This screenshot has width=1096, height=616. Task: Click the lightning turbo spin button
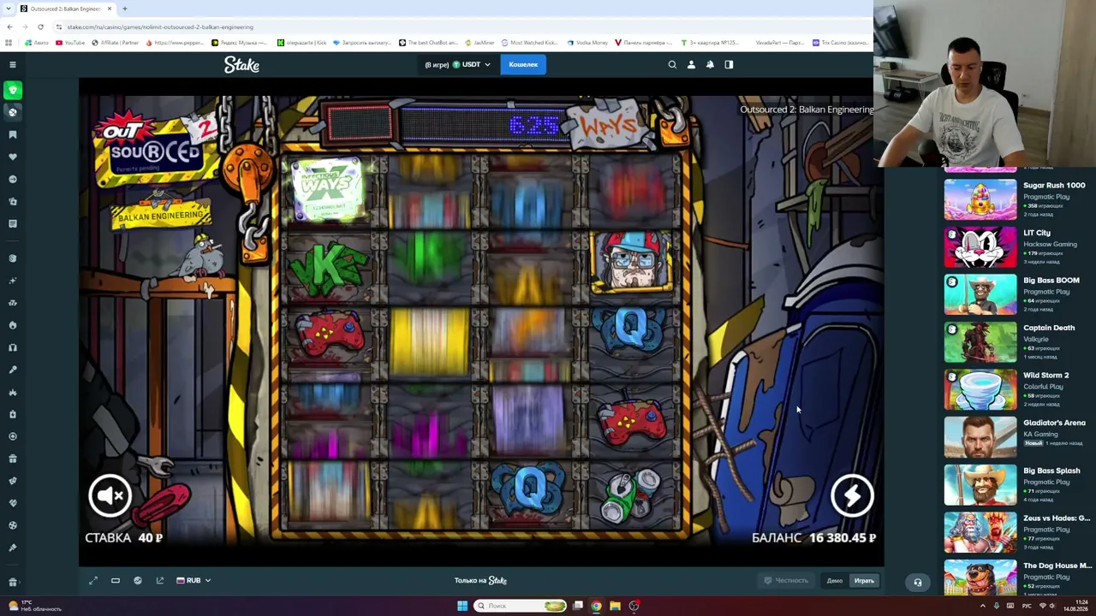coord(852,495)
